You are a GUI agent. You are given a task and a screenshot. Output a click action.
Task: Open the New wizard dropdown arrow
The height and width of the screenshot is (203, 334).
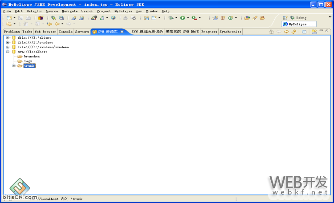[x=15, y=18]
